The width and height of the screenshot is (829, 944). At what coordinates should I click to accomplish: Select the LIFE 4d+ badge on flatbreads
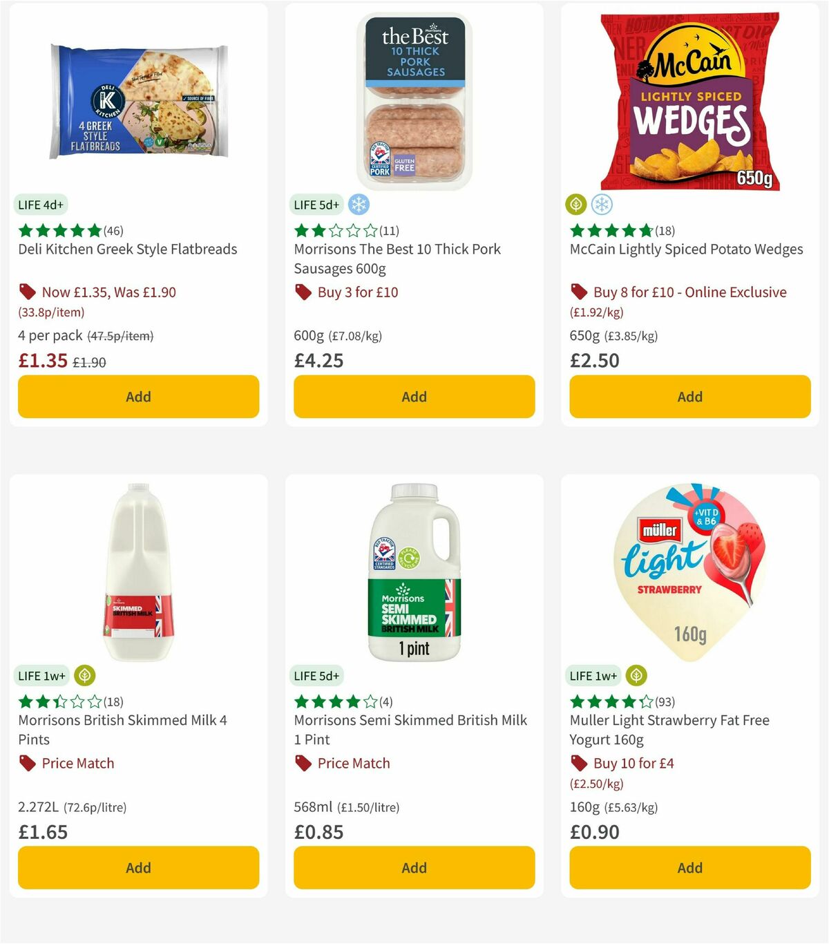40,205
